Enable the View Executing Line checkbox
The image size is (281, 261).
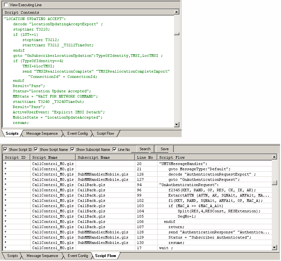(5, 5)
